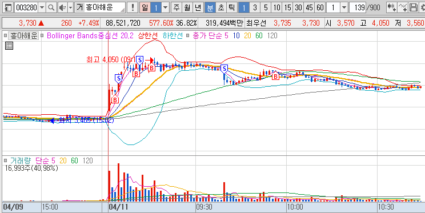Click the 거 button before stock name
The width and height of the screenshot is (425, 213).
[79, 7]
